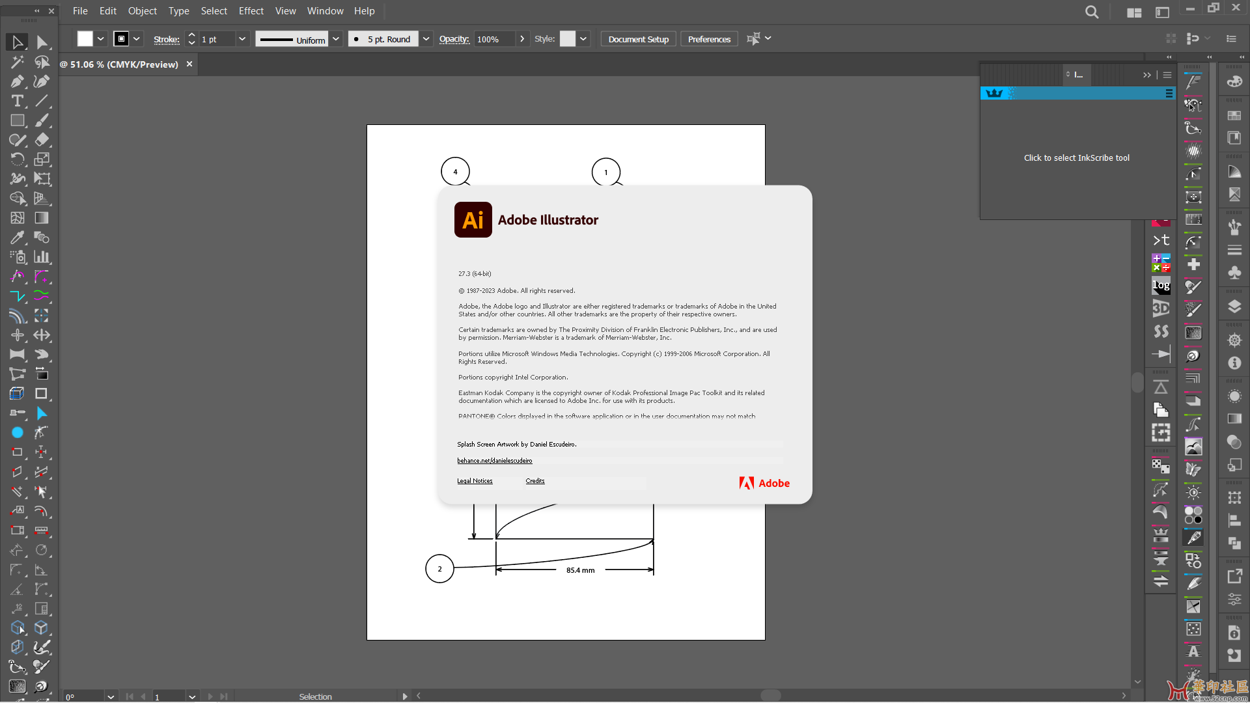Click the Stroke label link

click(167, 40)
